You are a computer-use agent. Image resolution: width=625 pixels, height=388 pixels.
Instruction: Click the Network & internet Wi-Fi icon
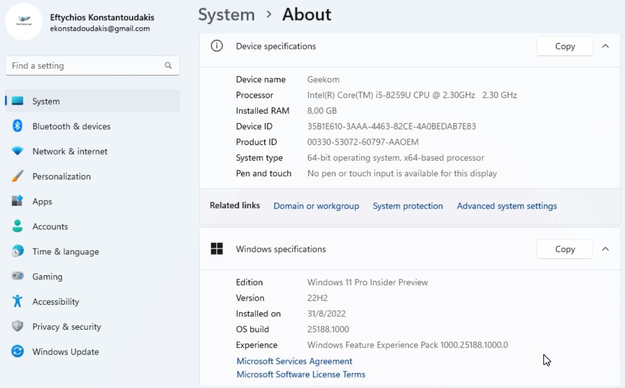tap(18, 152)
